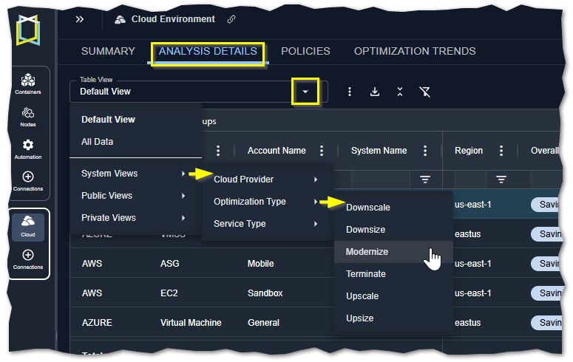Viewport: 573px width, 362px height.
Task: Click Virtual Machine service type cell
Action: click(191, 323)
